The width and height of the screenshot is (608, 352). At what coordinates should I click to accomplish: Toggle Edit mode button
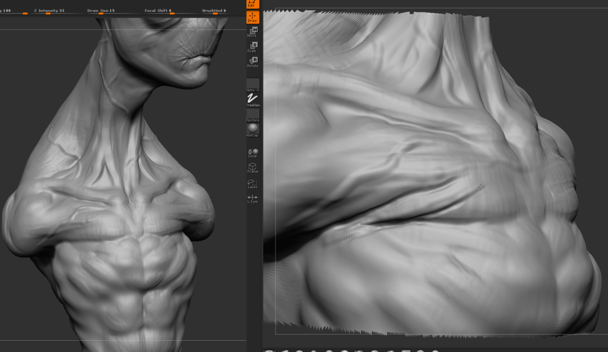click(x=252, y=4)
